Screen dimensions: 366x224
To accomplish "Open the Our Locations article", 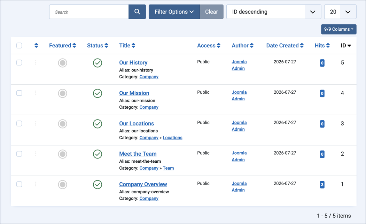I will point(137,123).
